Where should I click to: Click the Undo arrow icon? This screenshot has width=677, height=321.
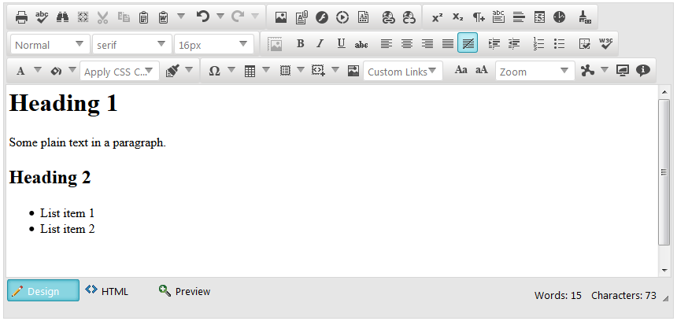pos(203,17)
